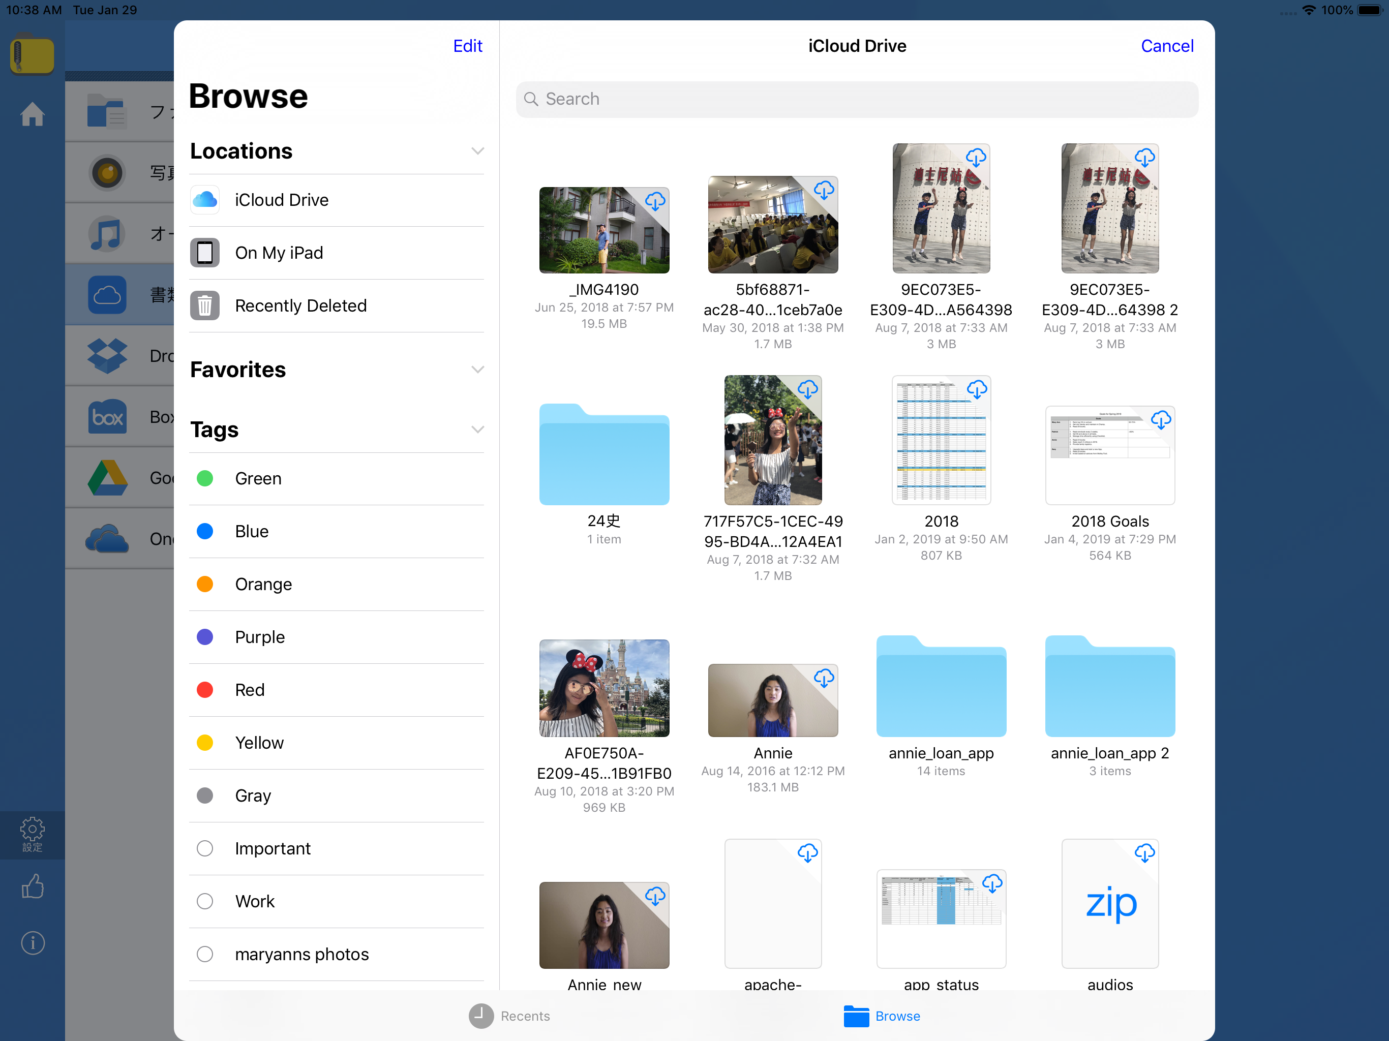Download _IMG4190 via its cloud icon

pyautogui.click(x=655, y=202)
